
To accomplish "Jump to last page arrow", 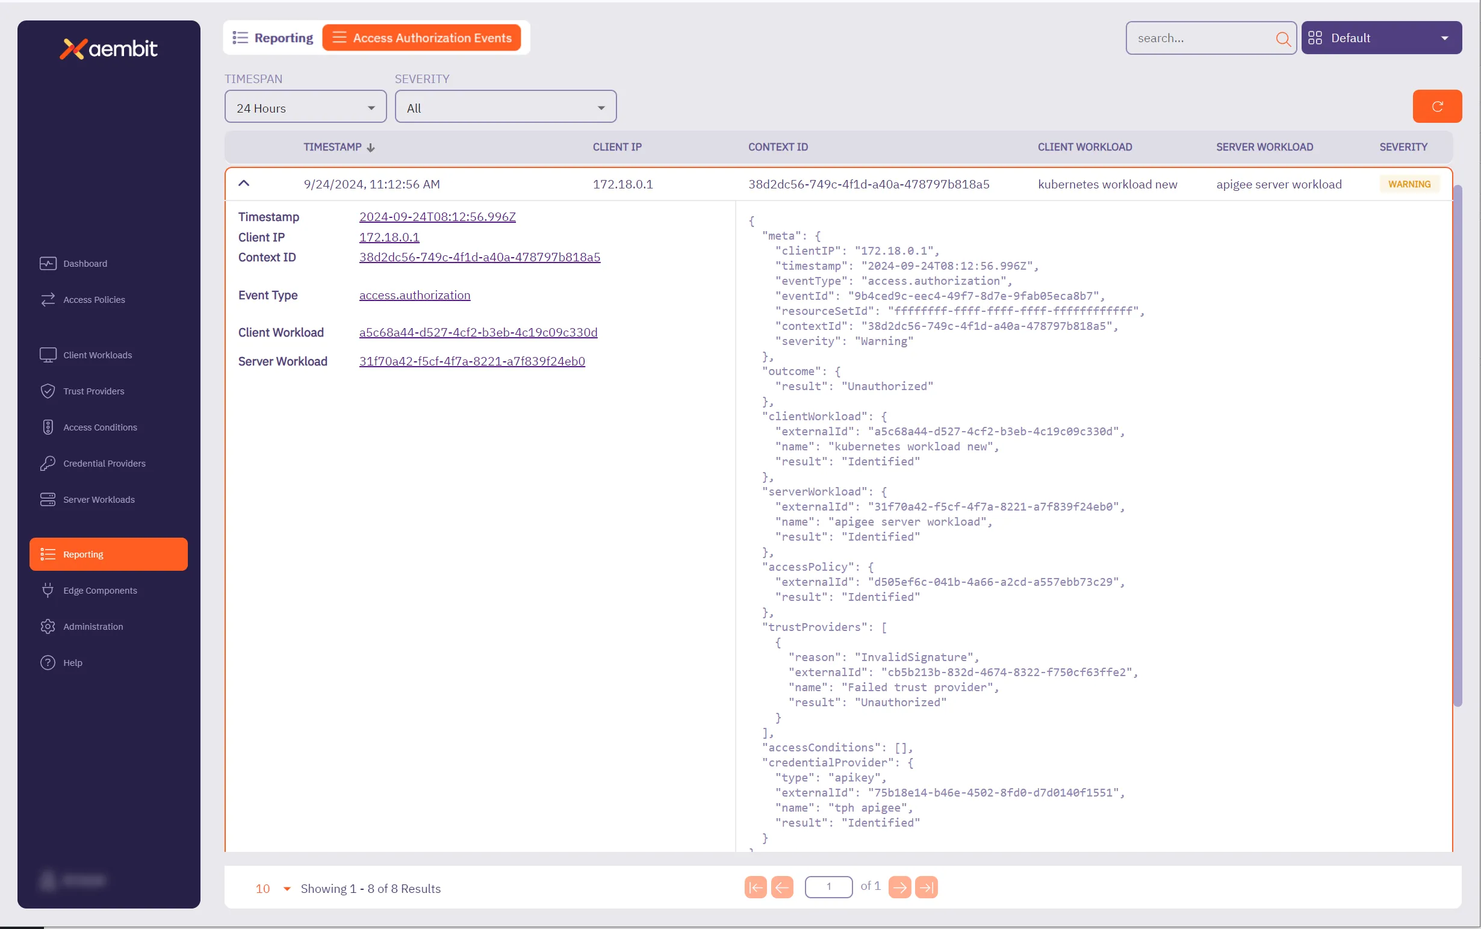I will (x=926, y=887).
